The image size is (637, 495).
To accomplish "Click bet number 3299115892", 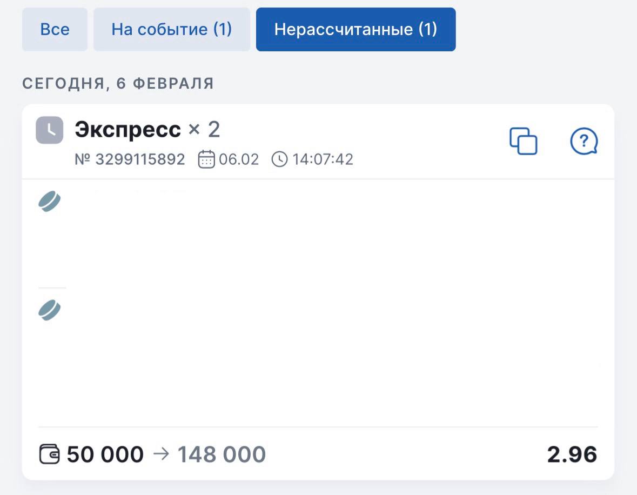I will pos(130,159).
